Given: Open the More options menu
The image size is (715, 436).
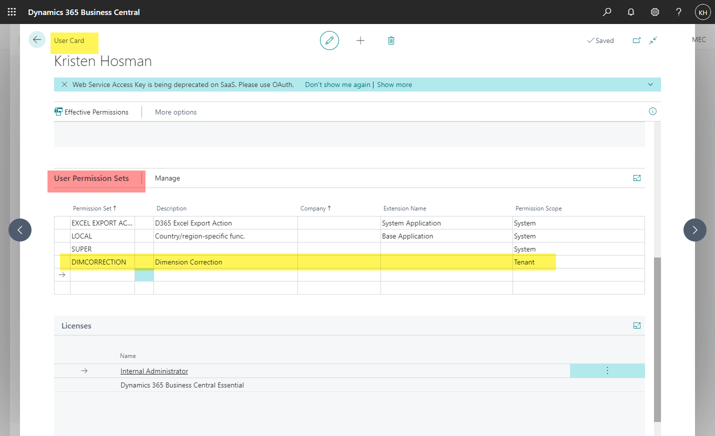Looking at the screenshot, I should [x=176, y=112].
